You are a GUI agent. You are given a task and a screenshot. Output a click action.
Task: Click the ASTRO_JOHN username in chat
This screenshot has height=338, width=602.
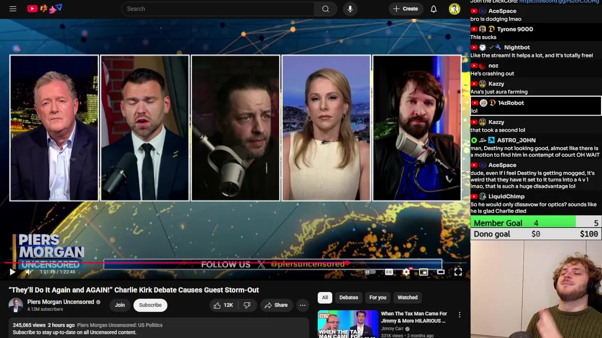tap(516, 140)
